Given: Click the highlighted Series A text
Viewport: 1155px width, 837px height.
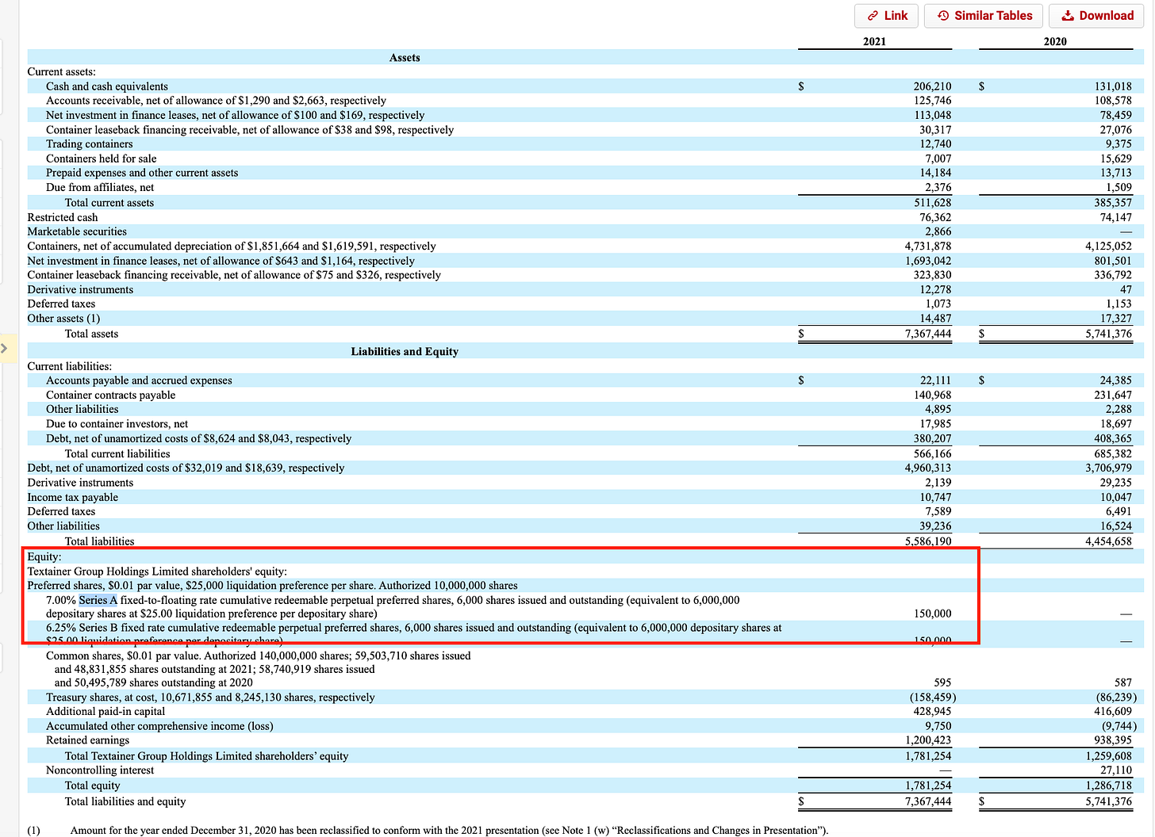Looking at the screenshot, I should coord(98,600).
